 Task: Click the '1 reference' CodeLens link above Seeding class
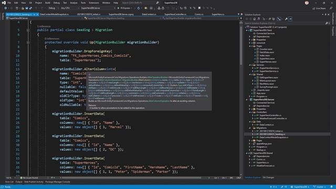[44, 26]
